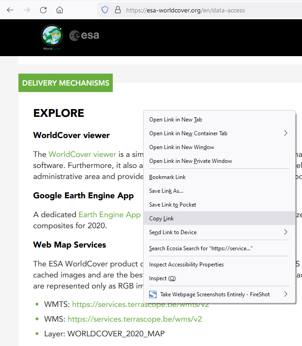Image resolution: width=302 pixels, height=346 pixels.
Task: Expand Send Link to Device submenu arrow
Action: coord(286,232)
